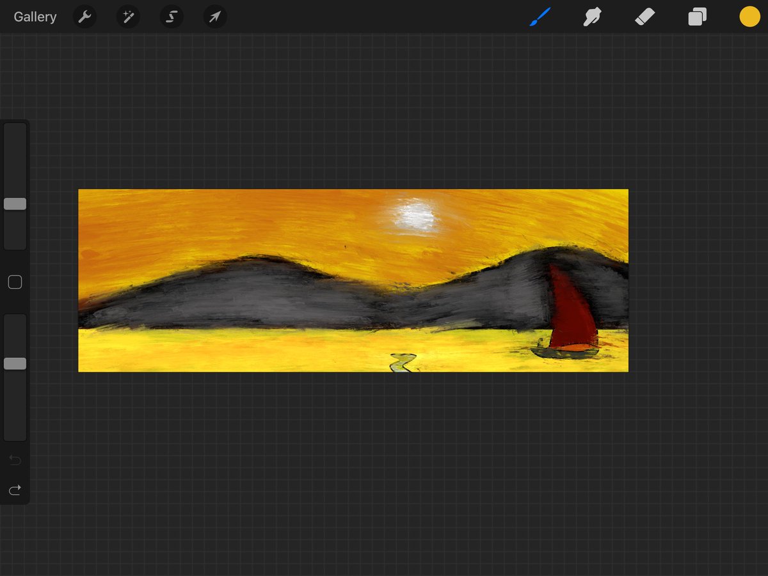The width and height of the screenshot is (768, 576).
Task: Select the Eraser tool
Action: [x=644, y=17]
